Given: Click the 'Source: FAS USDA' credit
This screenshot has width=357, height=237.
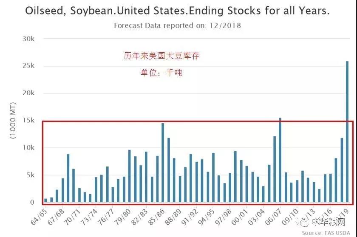Looking at the screenshot, I should (326, 233).
